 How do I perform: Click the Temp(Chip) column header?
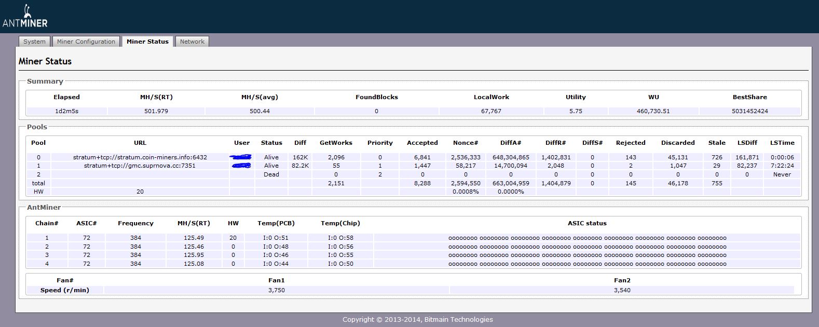[340, 223]
